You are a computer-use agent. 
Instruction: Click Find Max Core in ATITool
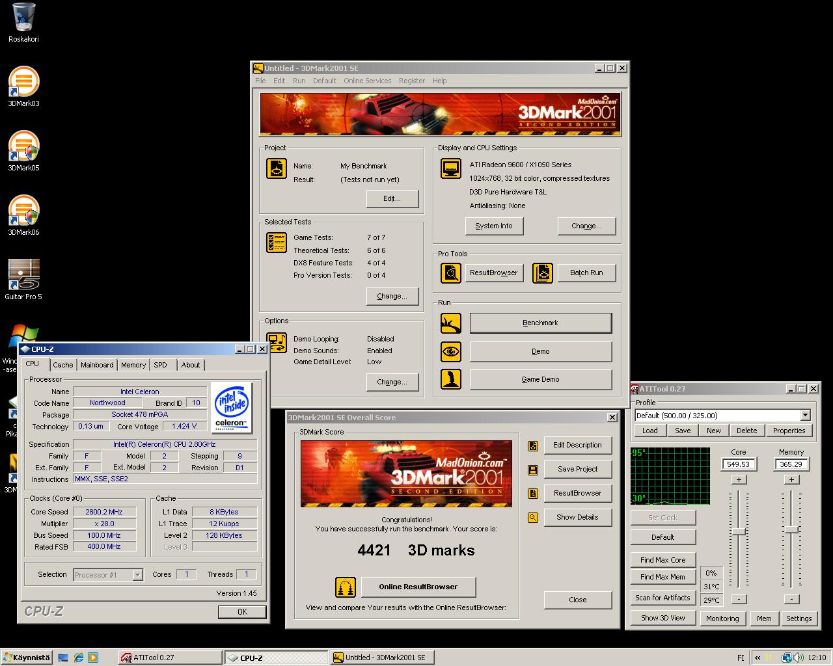click(663, 560)
